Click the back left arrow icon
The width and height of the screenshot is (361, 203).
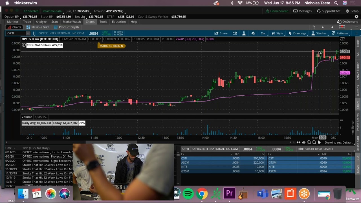(323, 27)
